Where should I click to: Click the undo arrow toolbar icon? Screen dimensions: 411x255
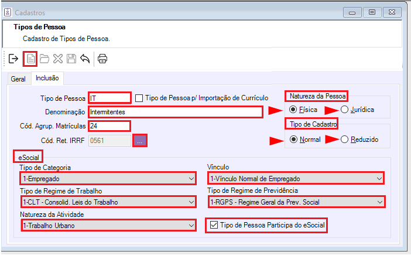(x=85, y=59)
